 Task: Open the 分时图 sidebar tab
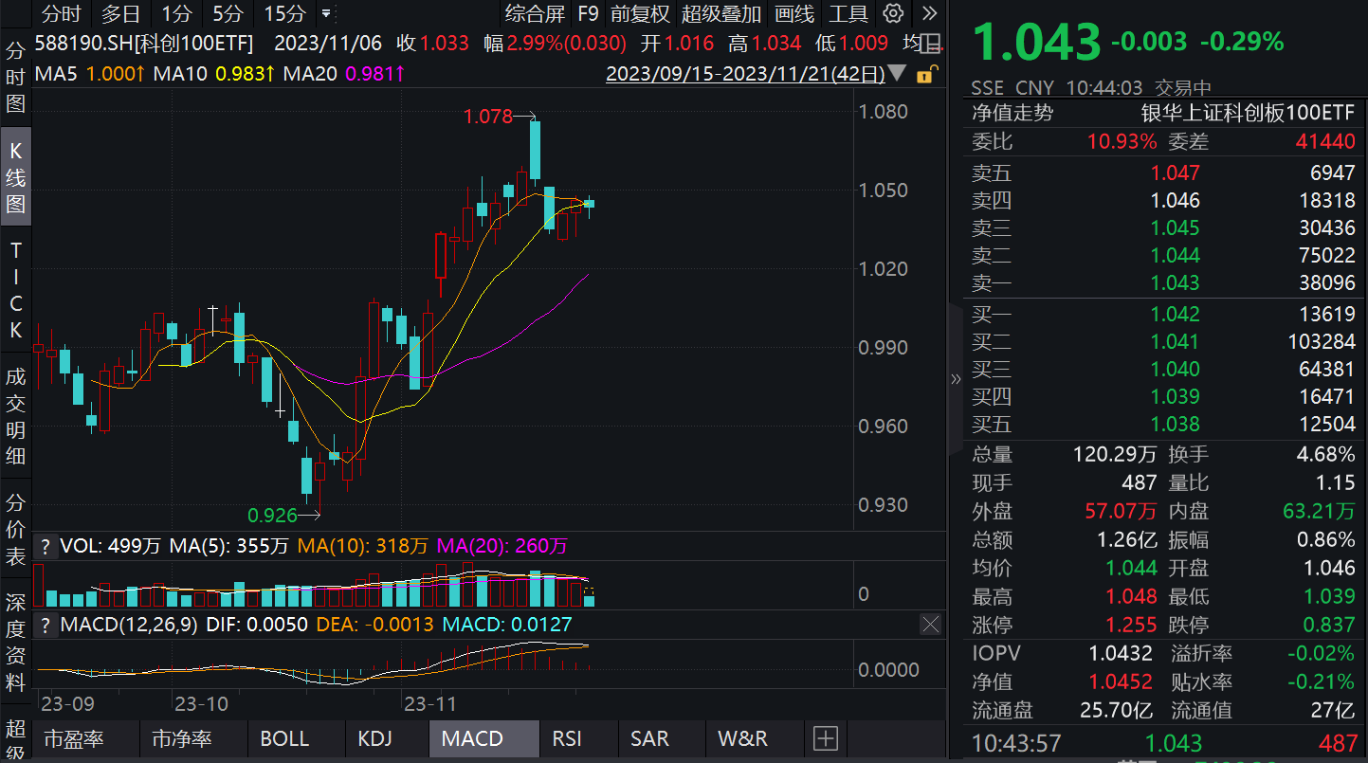16,77
